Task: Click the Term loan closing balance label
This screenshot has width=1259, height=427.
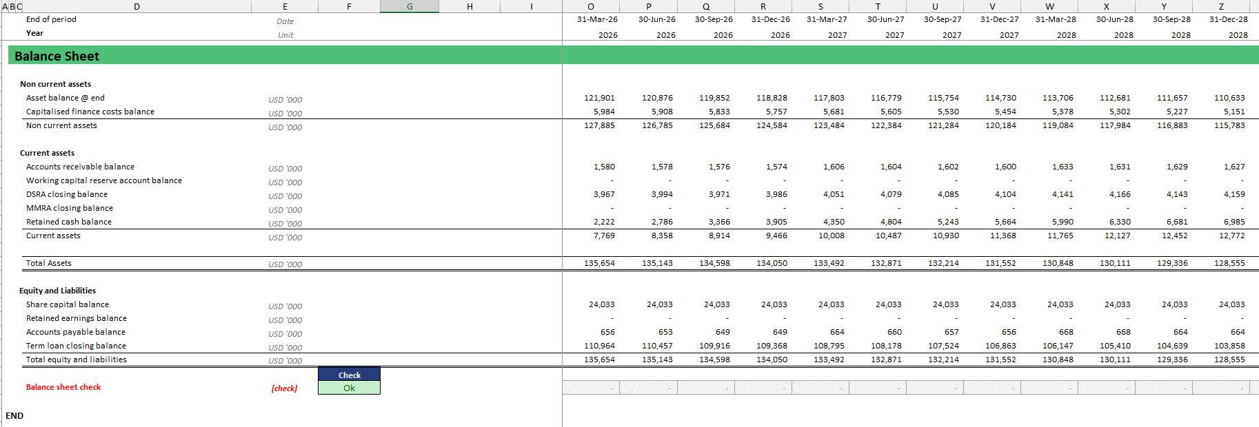Action: (x=76, y=346)
